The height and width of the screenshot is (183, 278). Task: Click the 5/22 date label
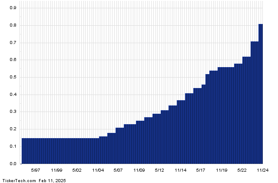(242, 170)
